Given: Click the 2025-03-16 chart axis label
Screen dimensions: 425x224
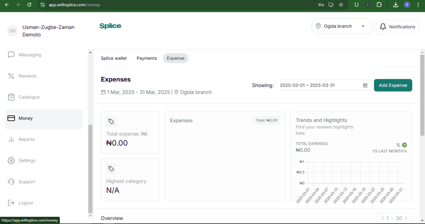Looking at the screenshot, I should pos(349,195).
